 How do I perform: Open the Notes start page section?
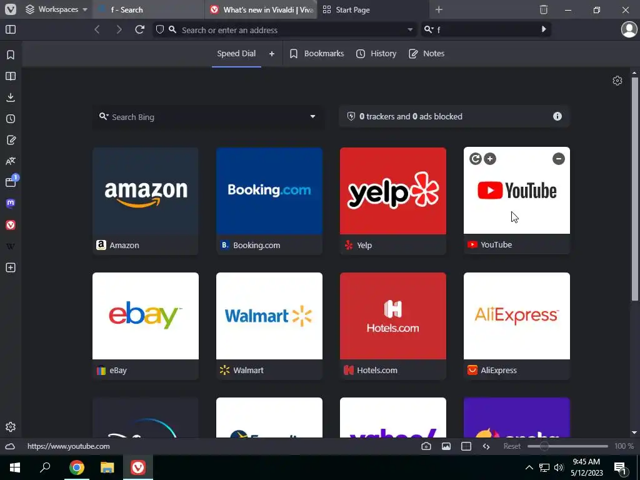[426, 54]
